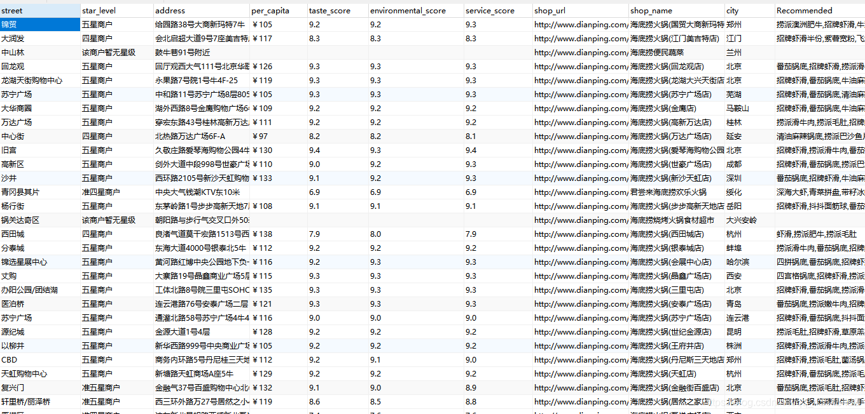Click the shop_url column header
The image size is (865, 414).
[x=581, y=10]
